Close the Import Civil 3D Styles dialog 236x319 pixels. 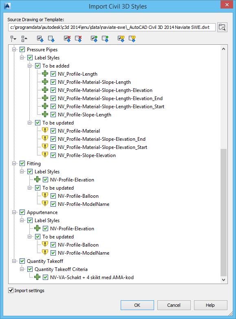pos(227,5)
